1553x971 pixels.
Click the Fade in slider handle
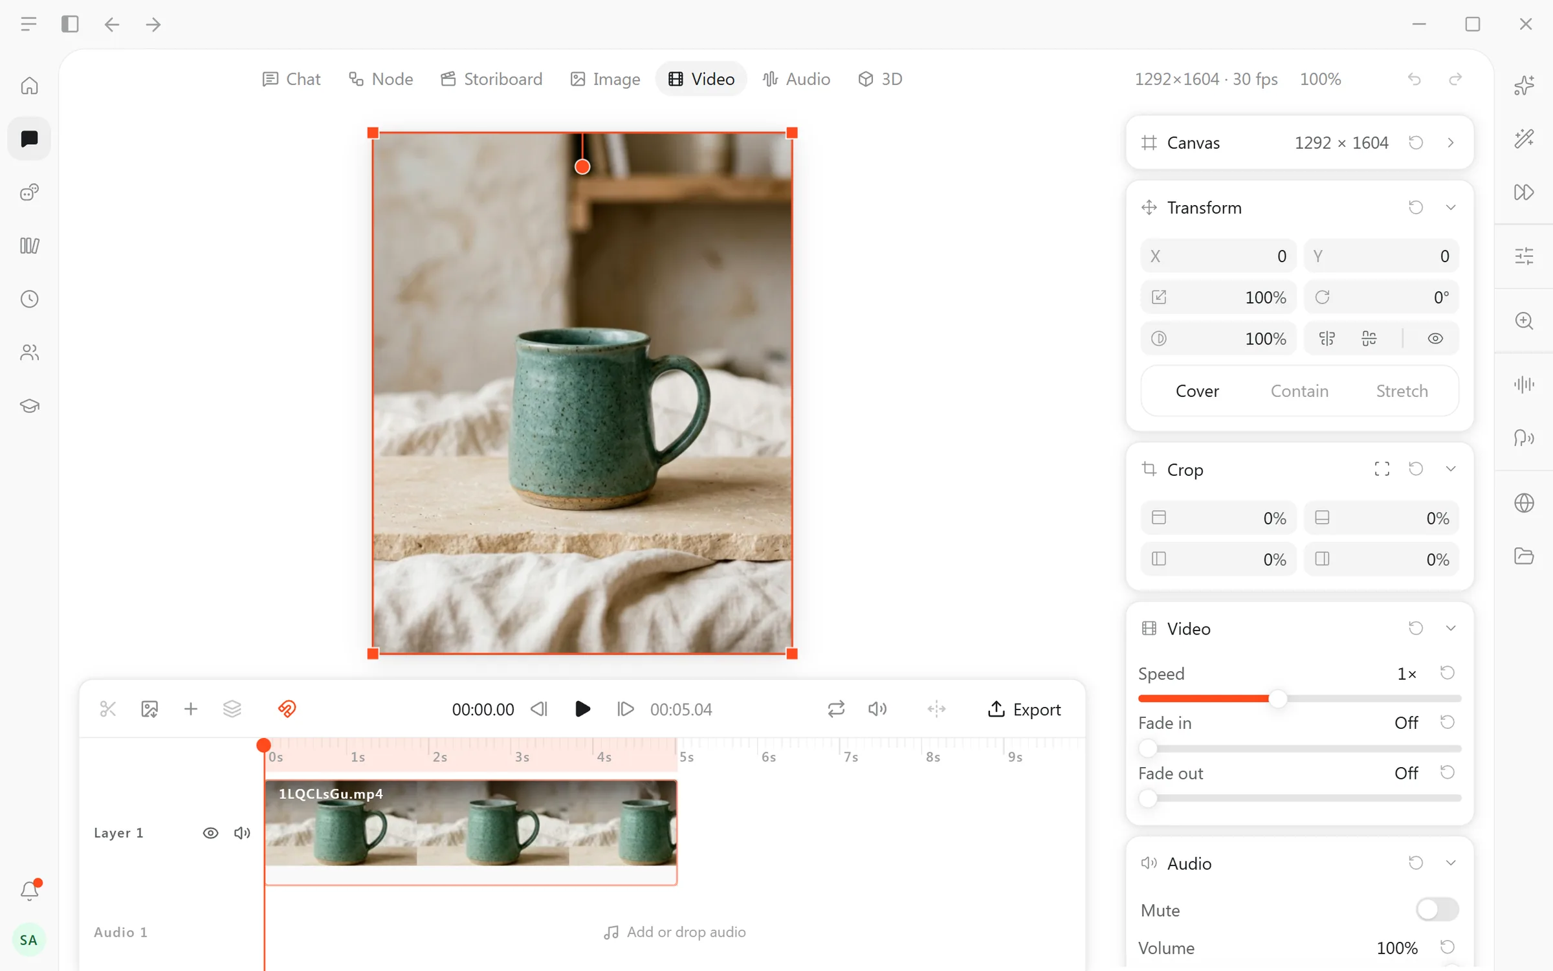tap(1148, 748)
